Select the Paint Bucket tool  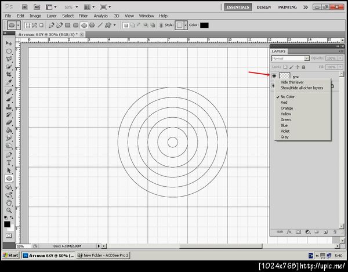click(x=9, y=130)
